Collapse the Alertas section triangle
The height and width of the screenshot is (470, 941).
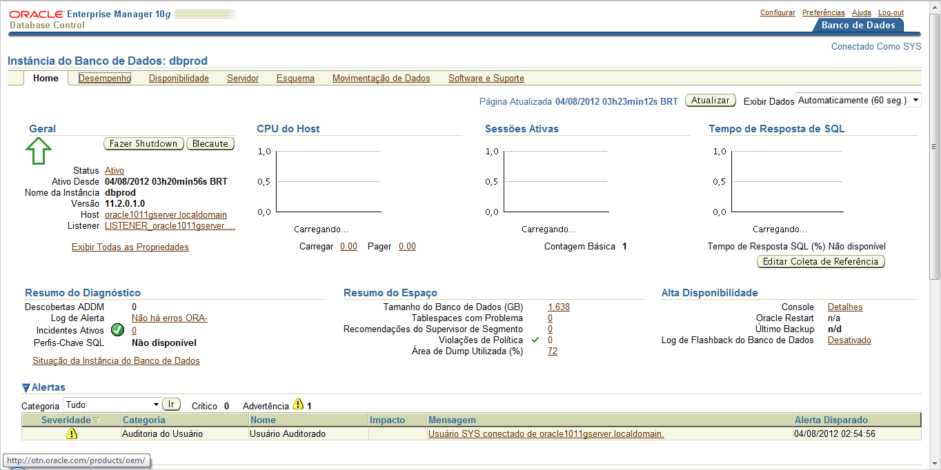[x=26, y=388]
